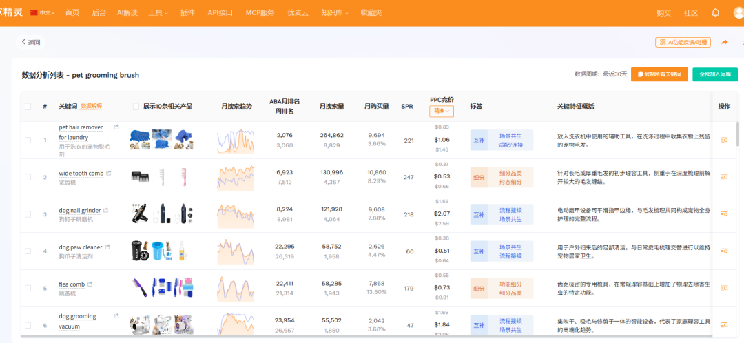Click product thumbnails for wide tooth comb row
The height and width of the screenshot is (343, 744).
(161, 177)
